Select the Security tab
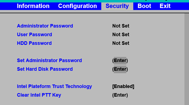This screenshot has height=105, width=189. click(x=117, y=6)
